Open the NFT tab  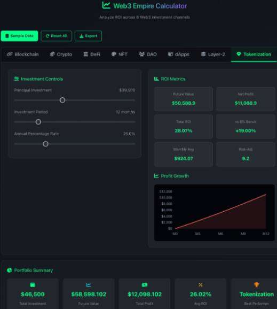coord(120,54)
